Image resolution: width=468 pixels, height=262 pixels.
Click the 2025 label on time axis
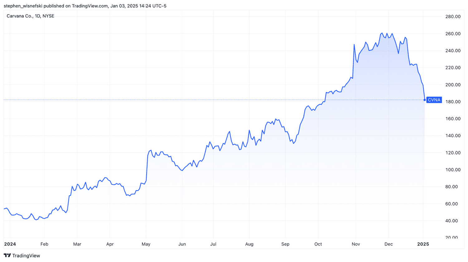[423, 244]
